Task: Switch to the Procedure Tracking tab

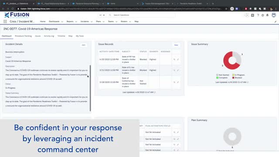Action: click(x=23, y=36)
